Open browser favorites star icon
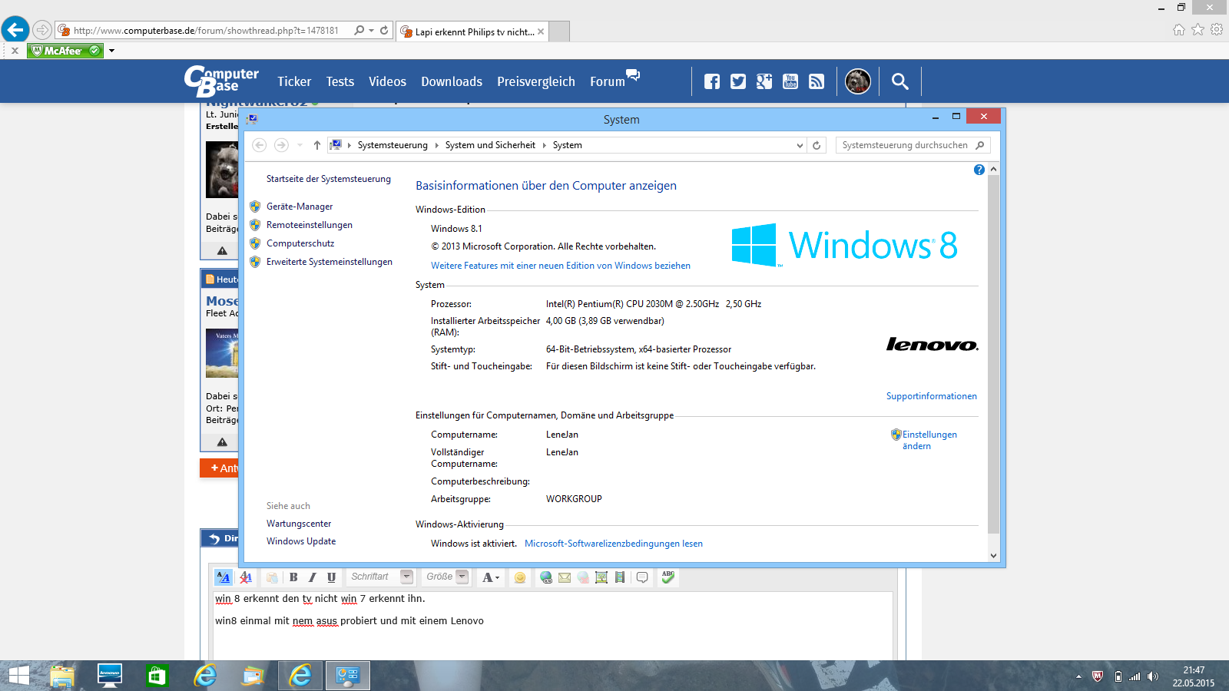The height and width of the screenshot is (691, 1229). [1198, 30]
